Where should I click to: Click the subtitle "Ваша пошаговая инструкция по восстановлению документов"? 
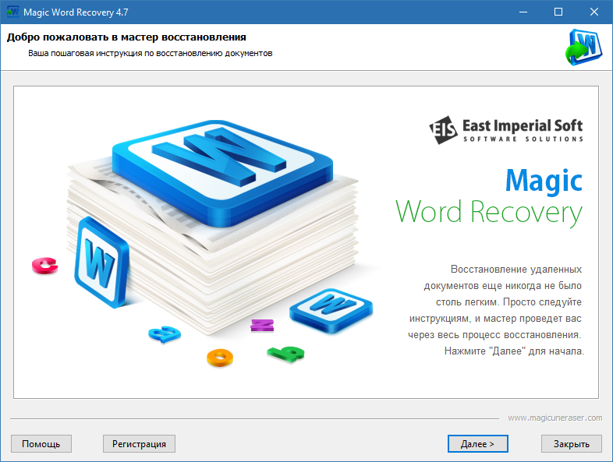[150, 53]
